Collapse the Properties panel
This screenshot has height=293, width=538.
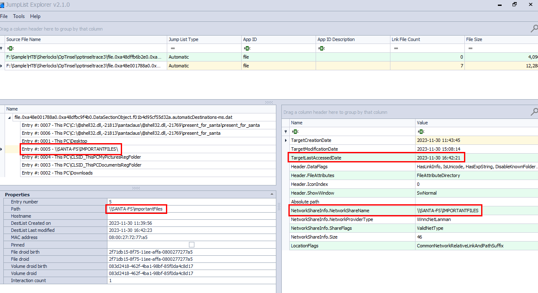click(x=272, y=194)
